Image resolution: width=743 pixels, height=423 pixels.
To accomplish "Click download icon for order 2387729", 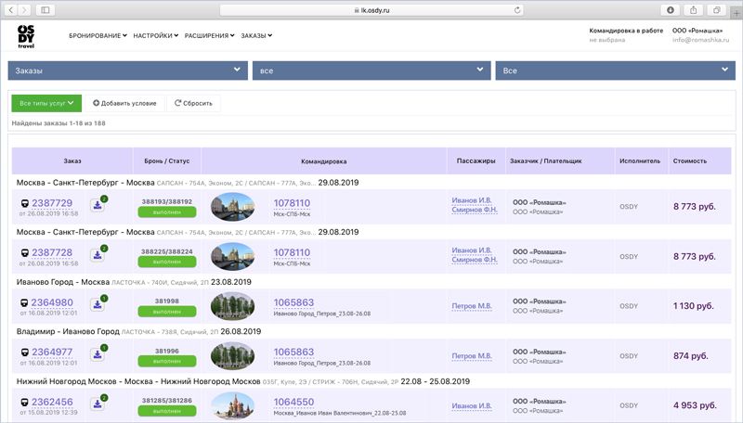I will [x=98, y=205].
